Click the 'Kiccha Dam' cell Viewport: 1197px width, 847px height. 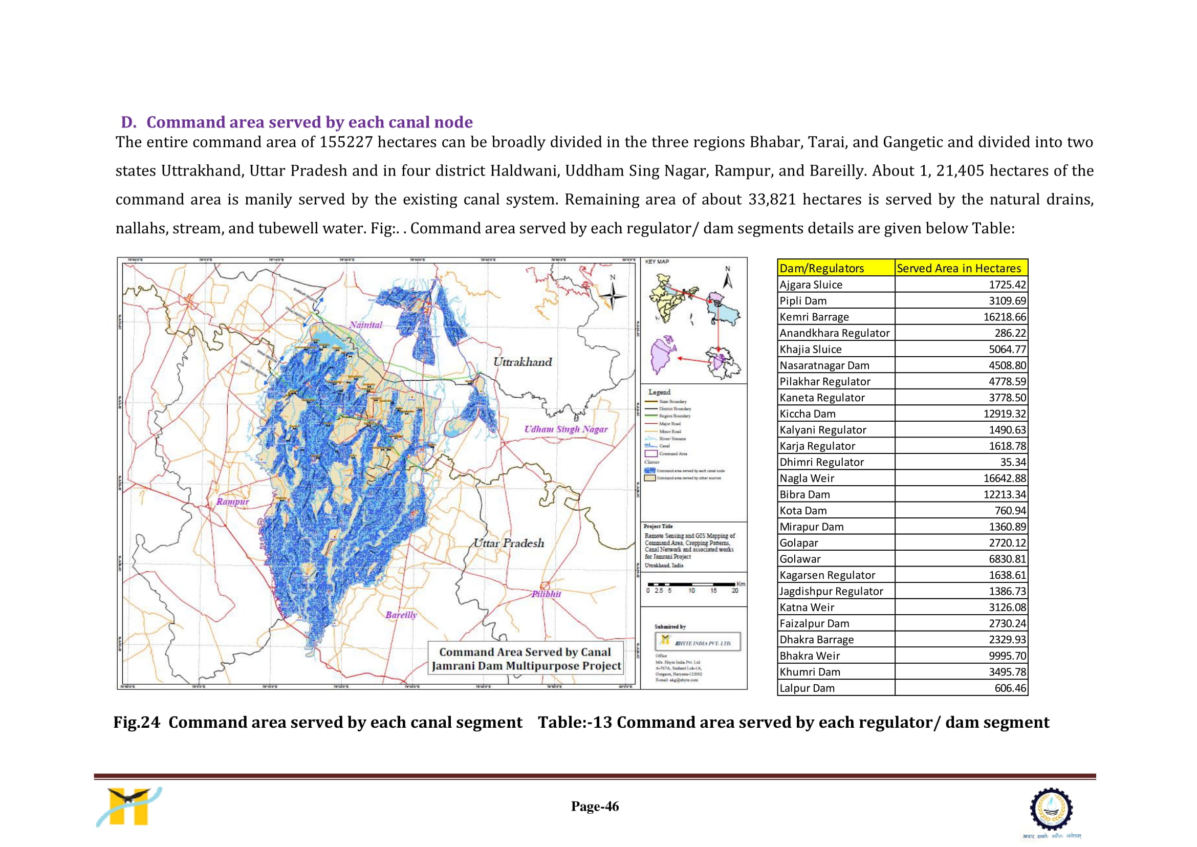[836, 414]
